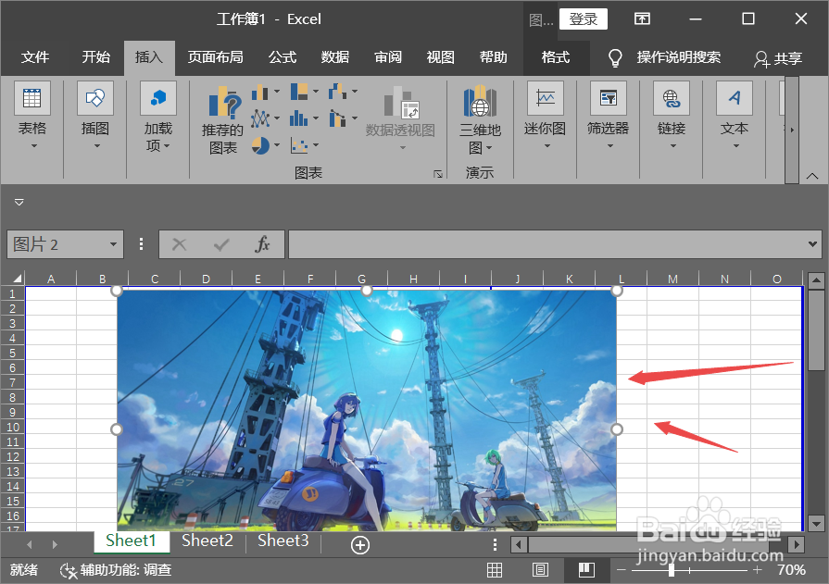The image size is (829, 584).
Task: Click vertical scrollbar down arrow
Action: (816, 523)
